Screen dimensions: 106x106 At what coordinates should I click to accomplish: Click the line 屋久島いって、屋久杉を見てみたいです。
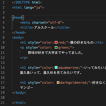(x=51, y=73)
